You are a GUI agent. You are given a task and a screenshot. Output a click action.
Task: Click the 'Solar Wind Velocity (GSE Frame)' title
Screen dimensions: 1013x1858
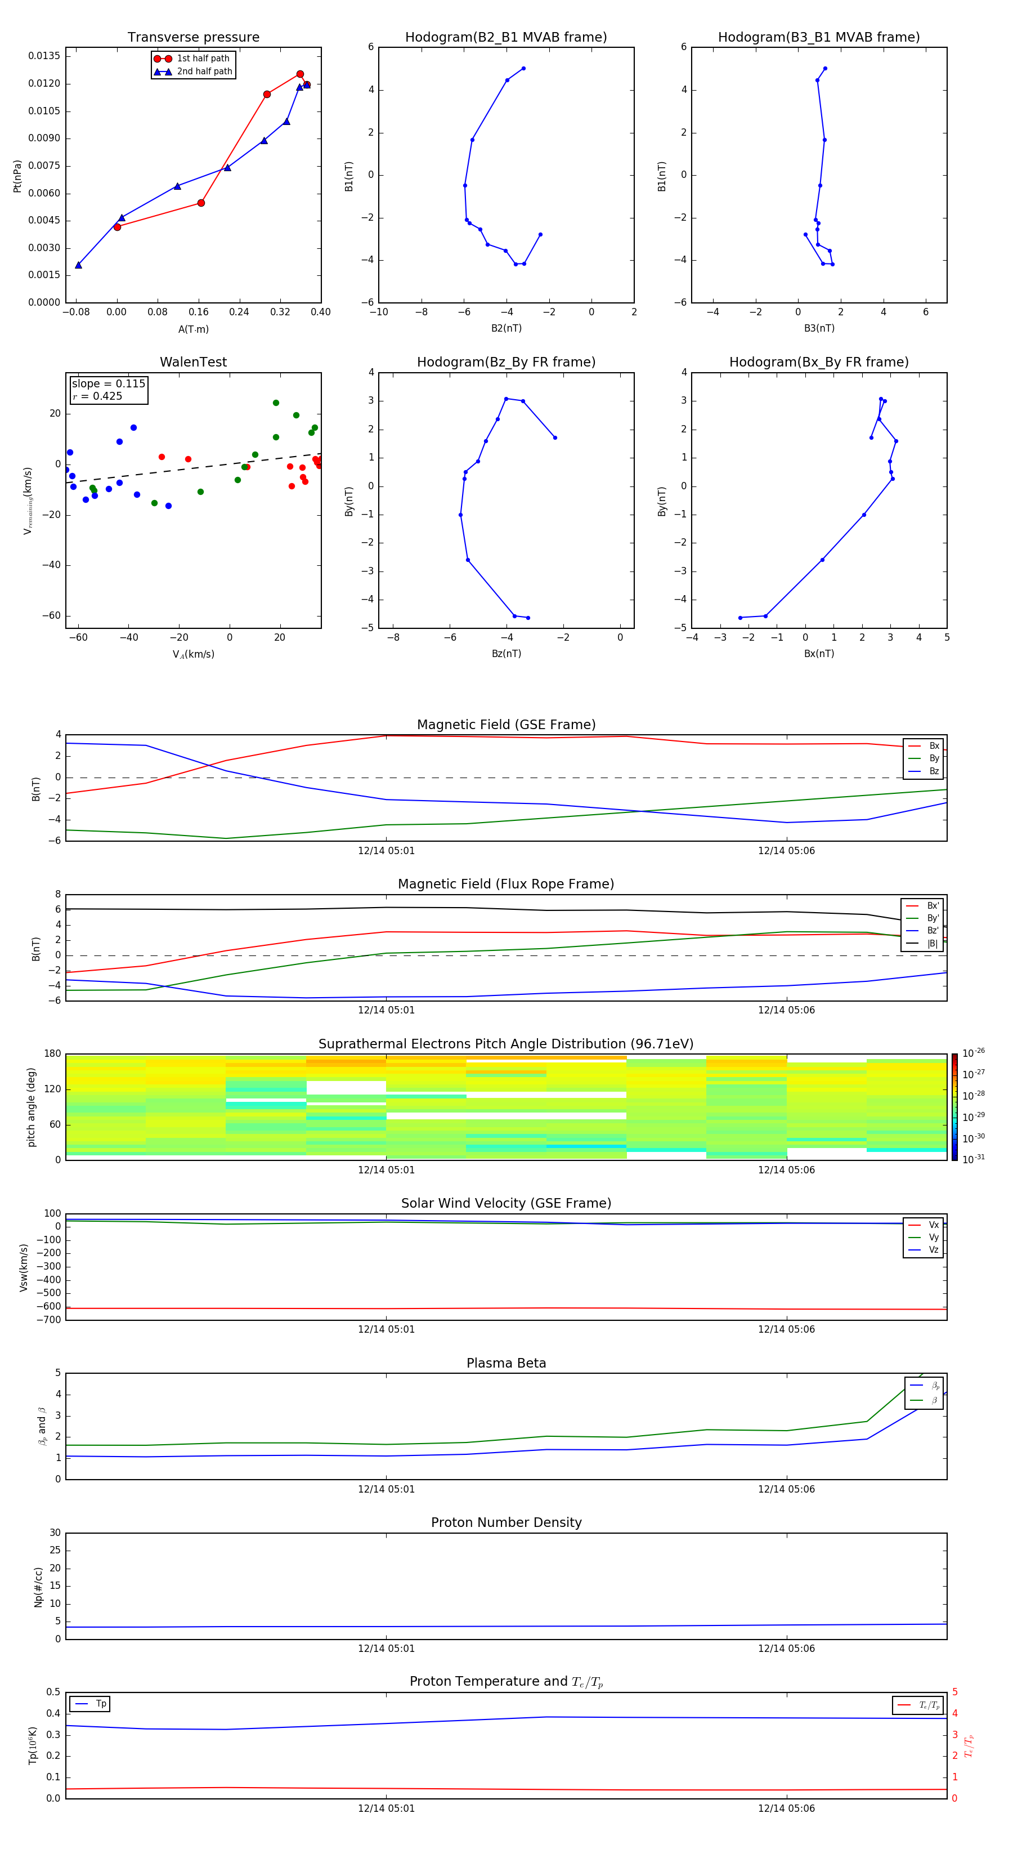pyautogui.click(x=506, y=1203)
